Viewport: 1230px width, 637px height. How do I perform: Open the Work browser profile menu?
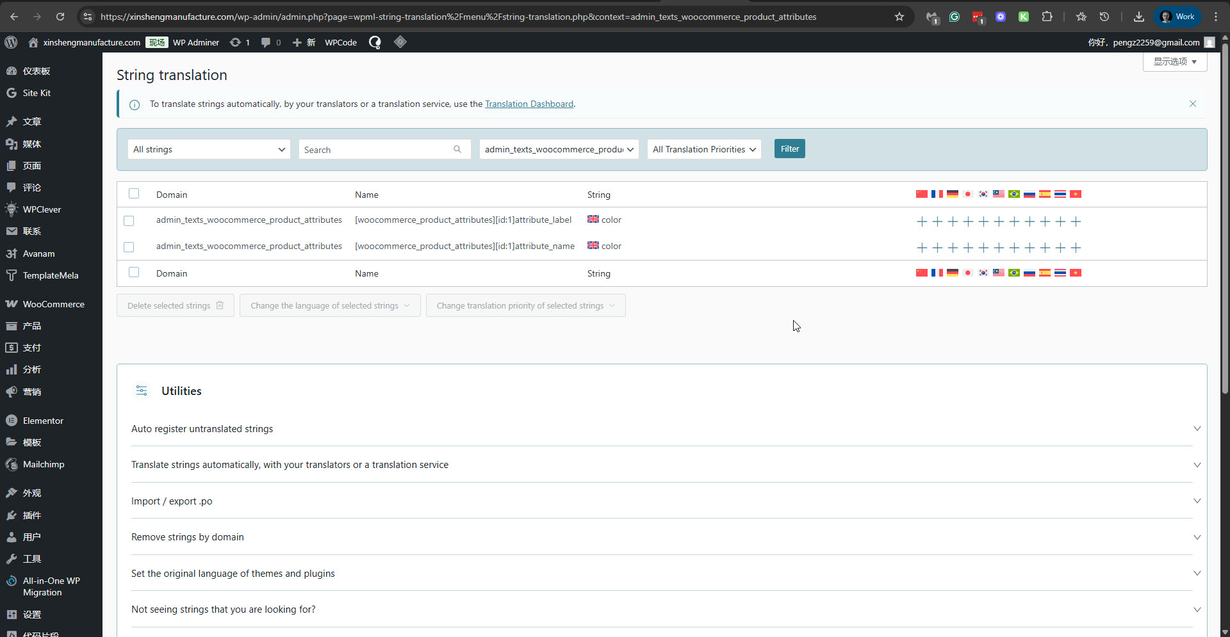coord(1177,17)
